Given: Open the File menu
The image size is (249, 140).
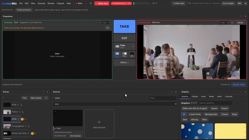Looking at the screenshot, I should coord(21,3).
